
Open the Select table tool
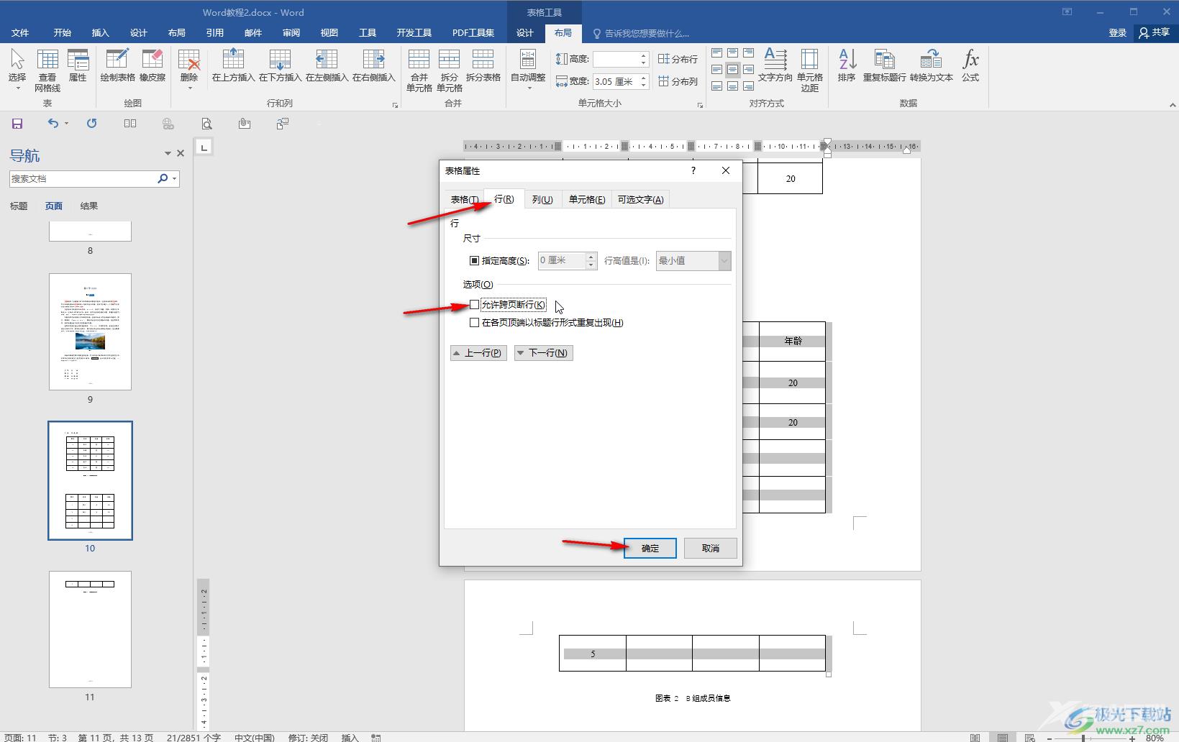click(17, 69)
